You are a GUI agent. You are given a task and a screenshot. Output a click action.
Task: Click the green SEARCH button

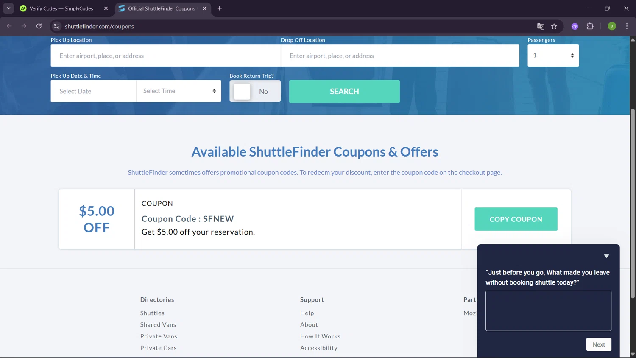click(x=344, y=91)
